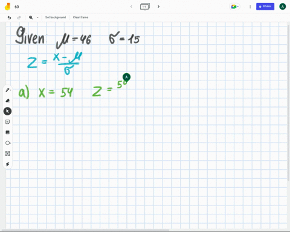The width and height of the screenshot is (290, 232).
Task: Expand the frame bar thumbnail
Action: click(x=145, y=7)
